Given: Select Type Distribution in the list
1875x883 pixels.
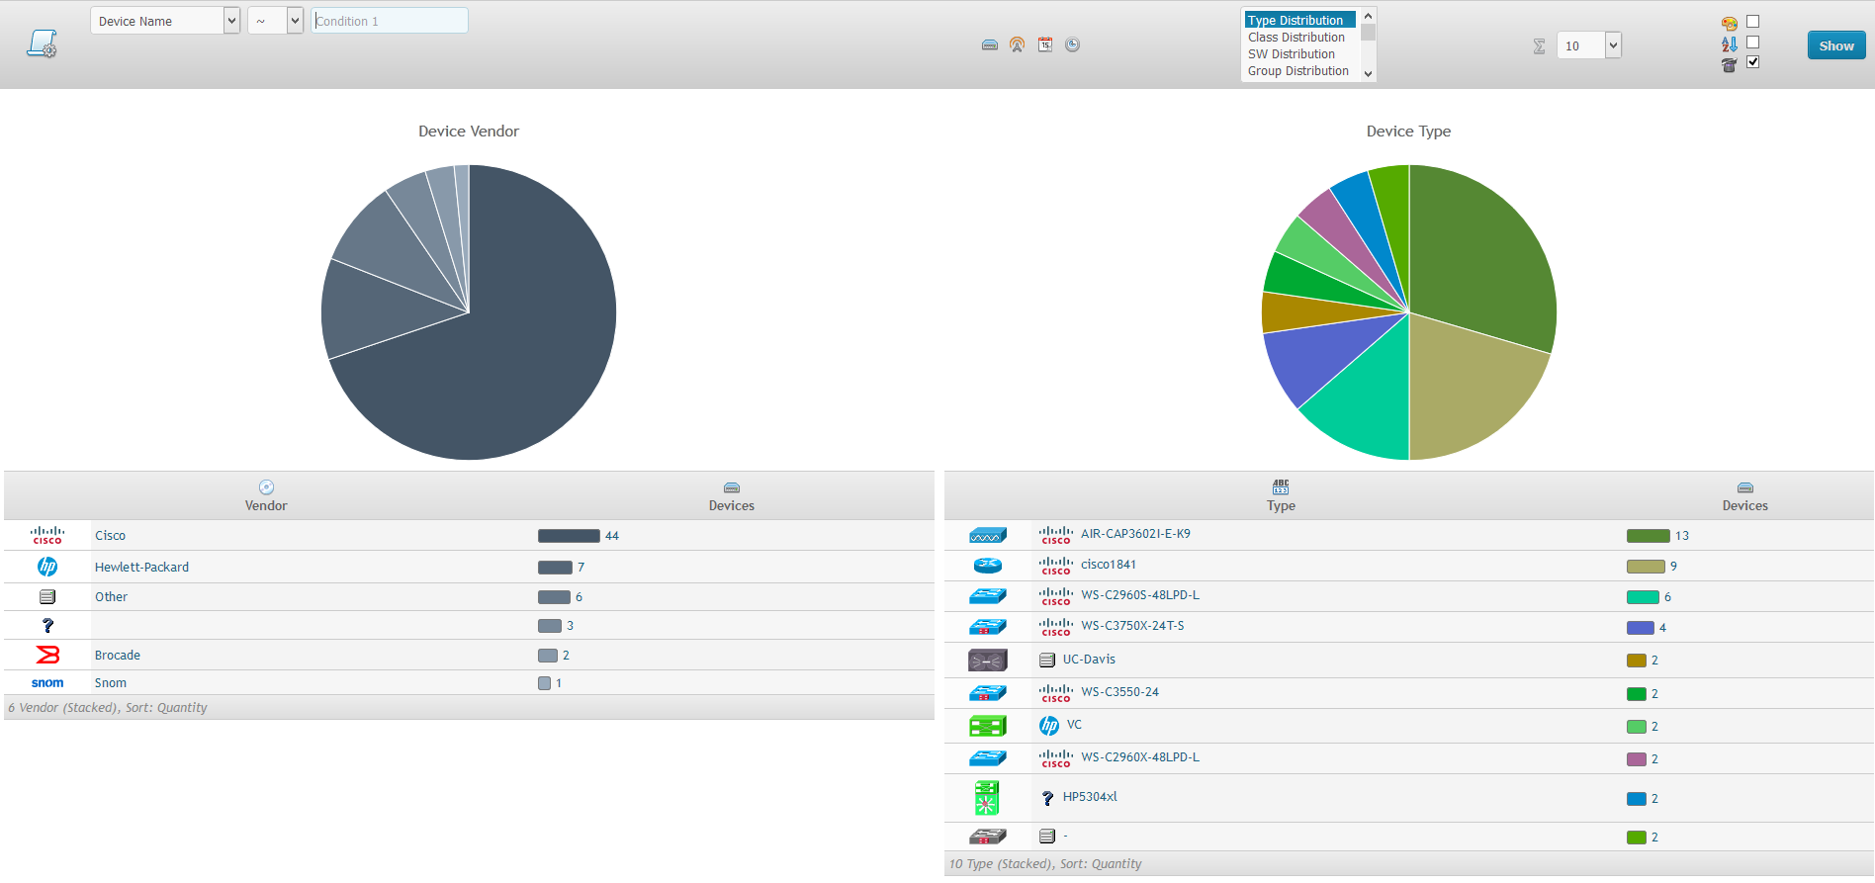Looking at the screenshot, I should pos(1299,20).
